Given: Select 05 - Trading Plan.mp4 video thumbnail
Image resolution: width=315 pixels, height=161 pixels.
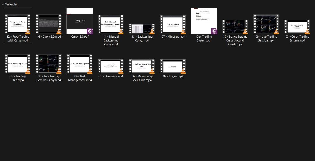Looking at the screenshot, I should coord(17,64).
